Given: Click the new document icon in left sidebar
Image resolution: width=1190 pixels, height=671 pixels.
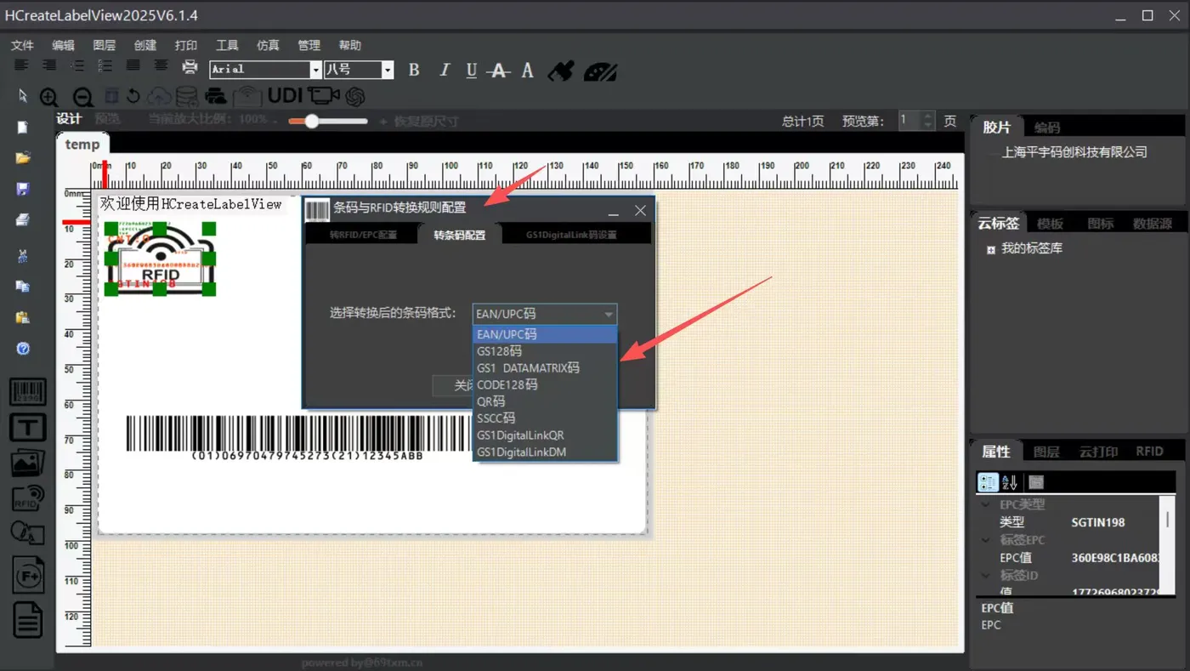Looking at the screenshot, I should point(23,128).
